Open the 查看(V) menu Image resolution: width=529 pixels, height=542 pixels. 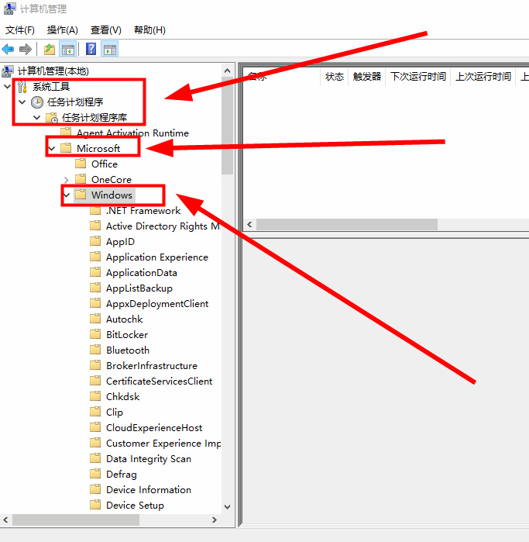click(x=106, y=30)
